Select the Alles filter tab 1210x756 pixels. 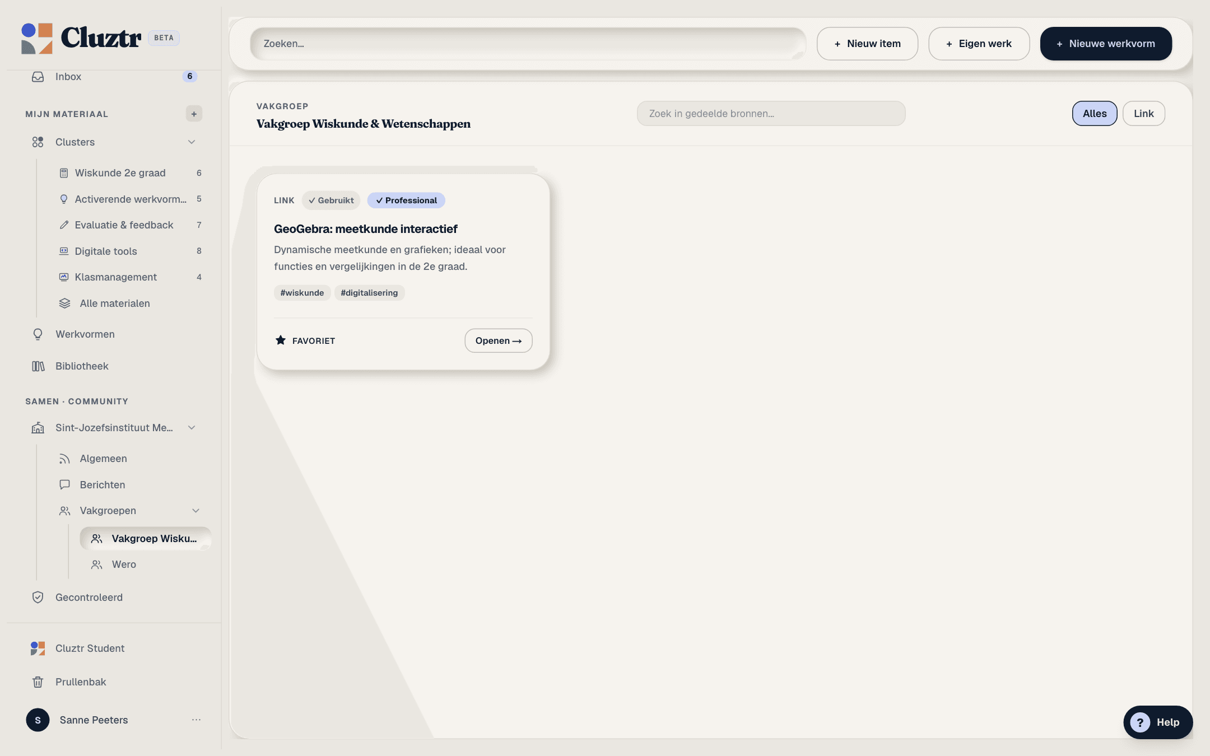tap(1095, 114)
